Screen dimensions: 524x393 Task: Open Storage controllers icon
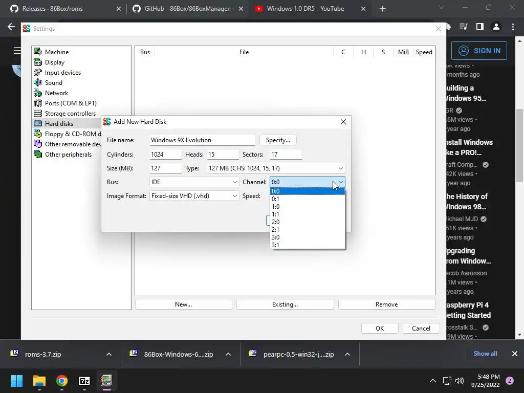click(38, 113)
